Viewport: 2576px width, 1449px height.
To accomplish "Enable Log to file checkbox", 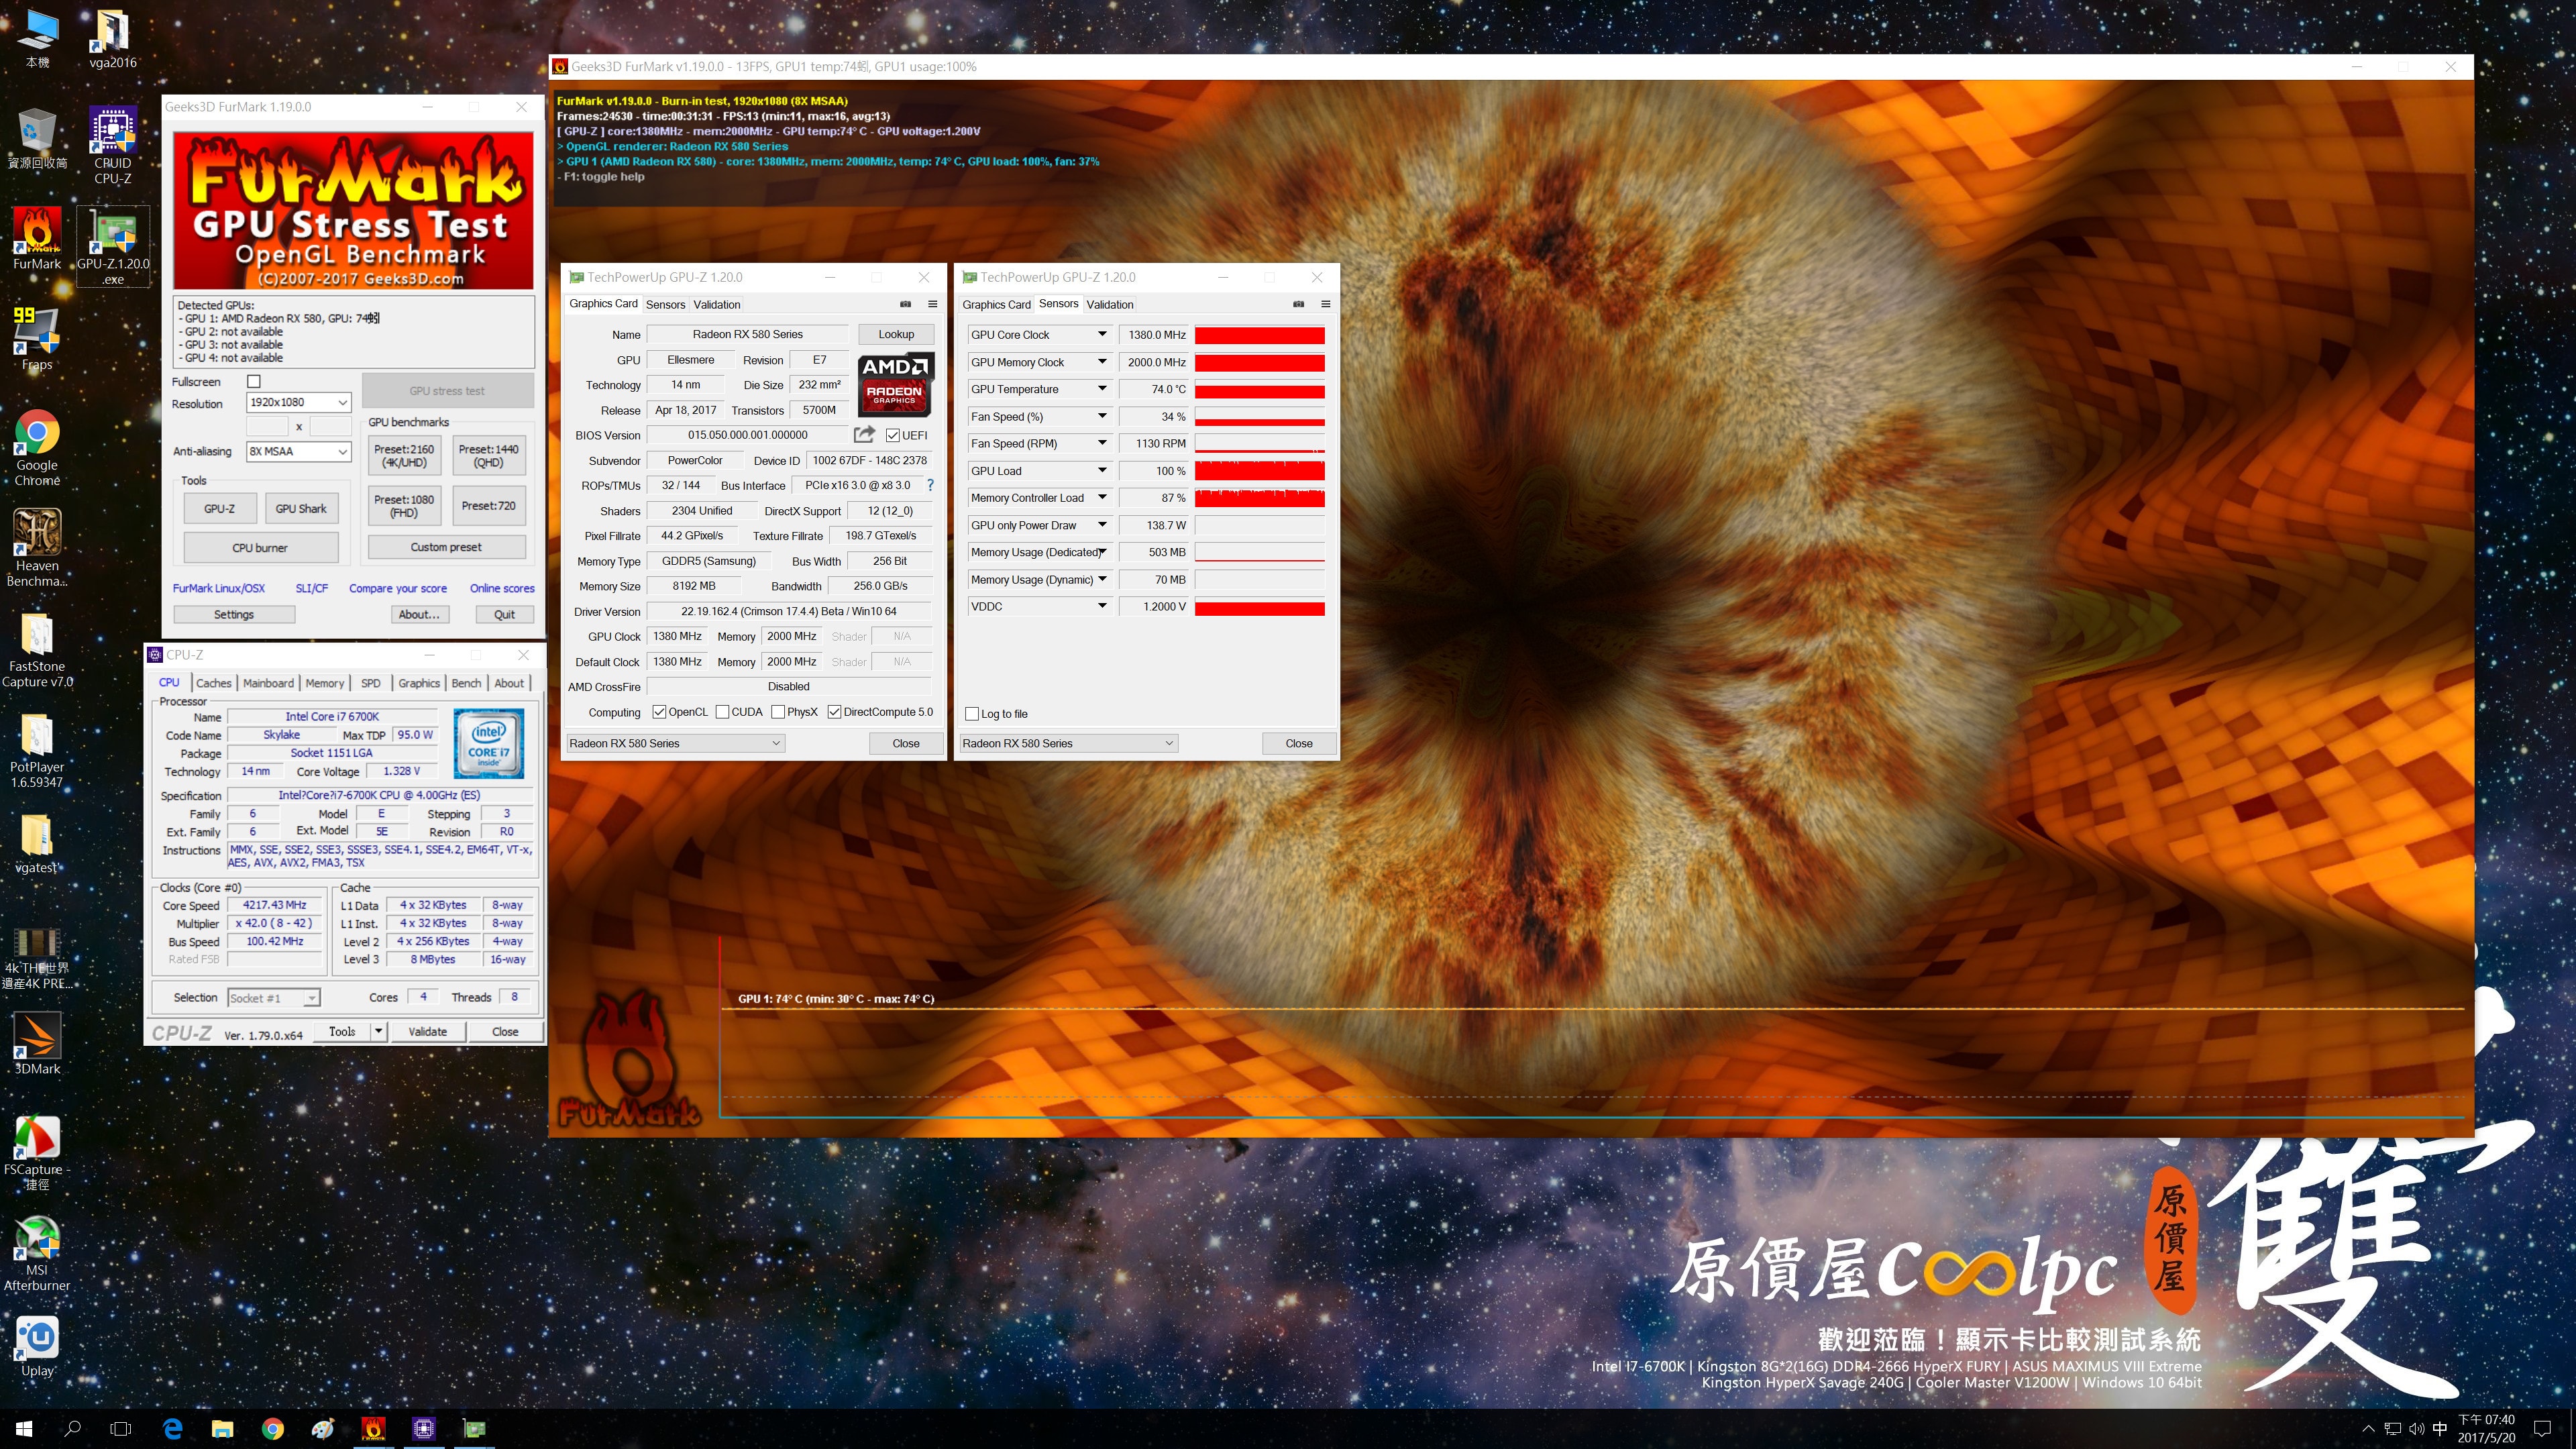I will point(972,713).
